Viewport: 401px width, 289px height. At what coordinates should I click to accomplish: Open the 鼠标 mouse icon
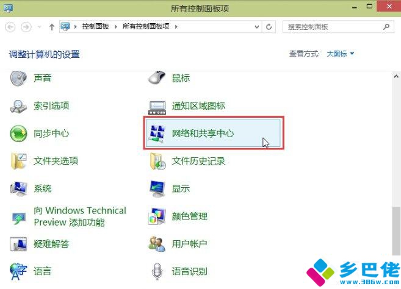pyautogui.click(x=157, y=77)
